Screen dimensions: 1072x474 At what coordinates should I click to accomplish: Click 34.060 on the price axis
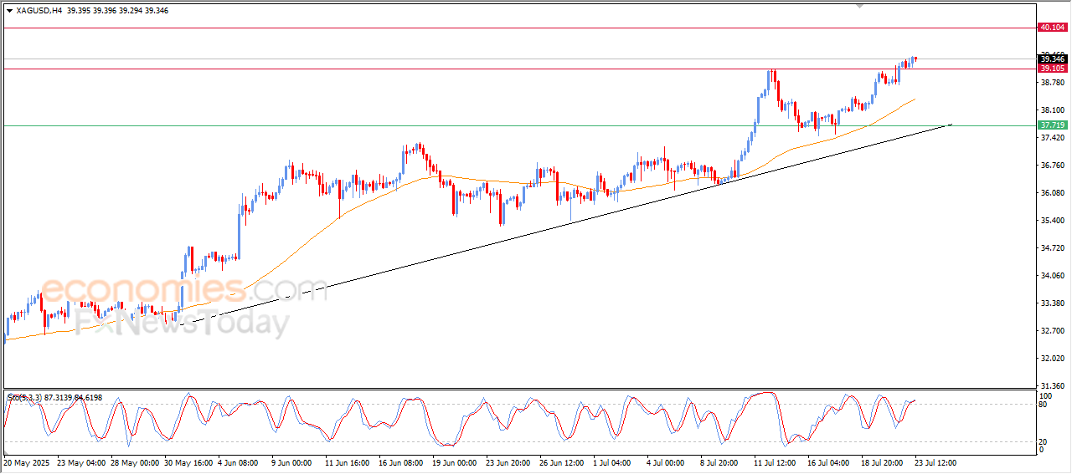pyautogui.click(x=1052, y=276)
